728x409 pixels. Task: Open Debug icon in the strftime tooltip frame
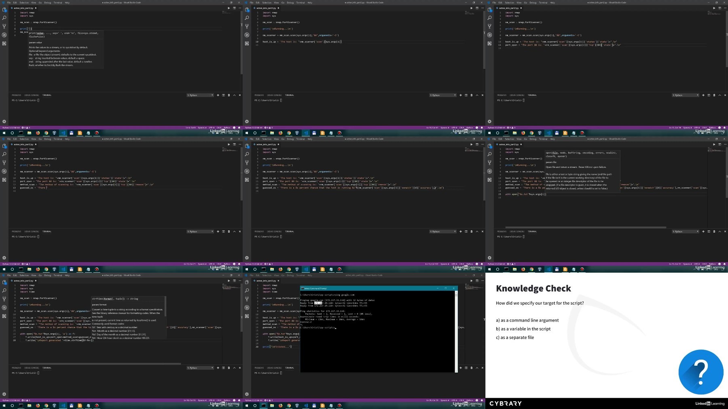click(4, 307)
